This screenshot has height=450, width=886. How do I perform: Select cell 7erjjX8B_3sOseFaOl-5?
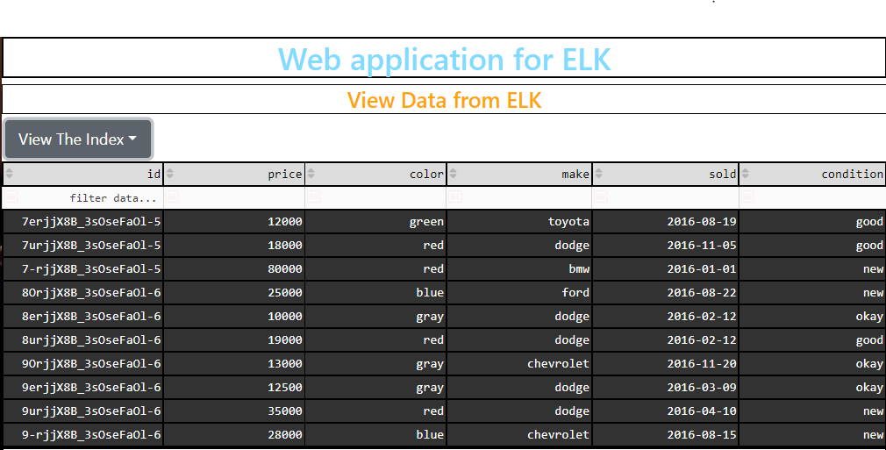click(83, 222)
